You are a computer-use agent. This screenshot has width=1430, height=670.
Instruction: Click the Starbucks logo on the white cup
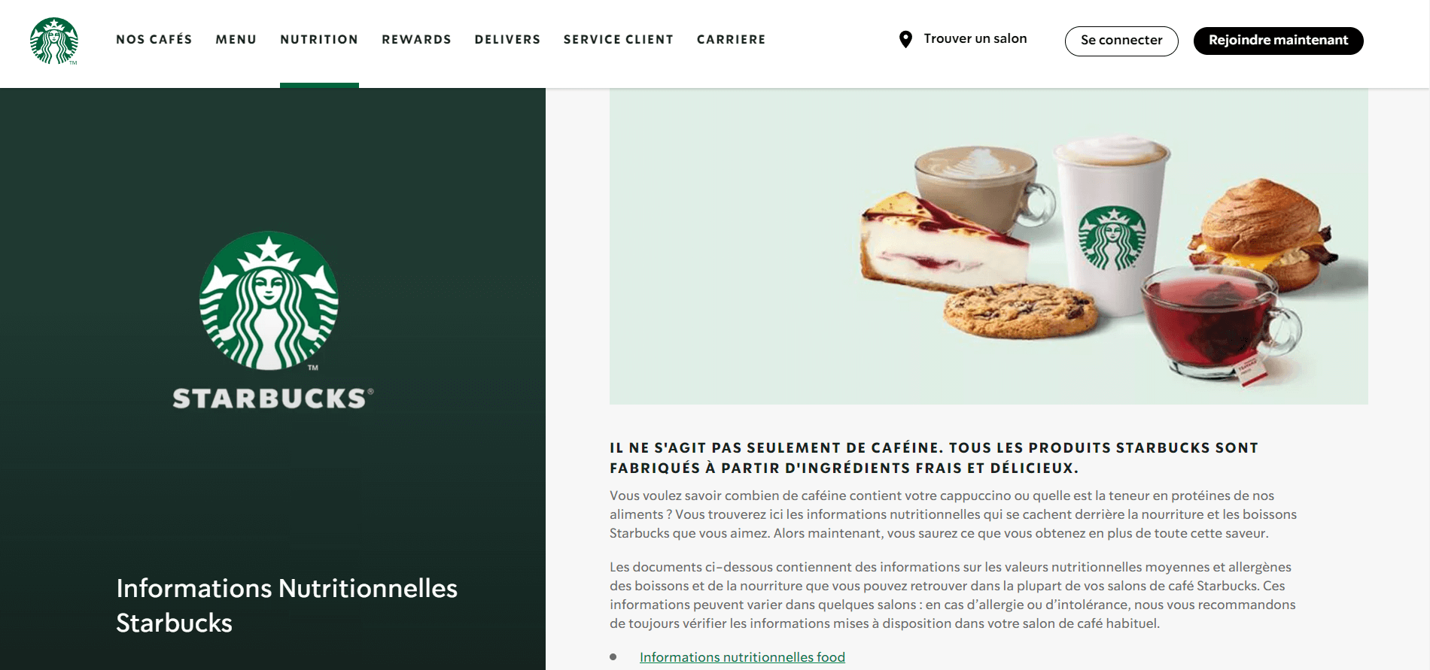point(1112,238)
